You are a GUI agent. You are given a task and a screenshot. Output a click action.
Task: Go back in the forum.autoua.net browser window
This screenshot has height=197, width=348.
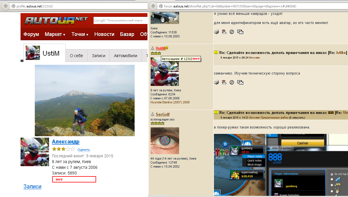pyautogui.click(x=153, y=6)
